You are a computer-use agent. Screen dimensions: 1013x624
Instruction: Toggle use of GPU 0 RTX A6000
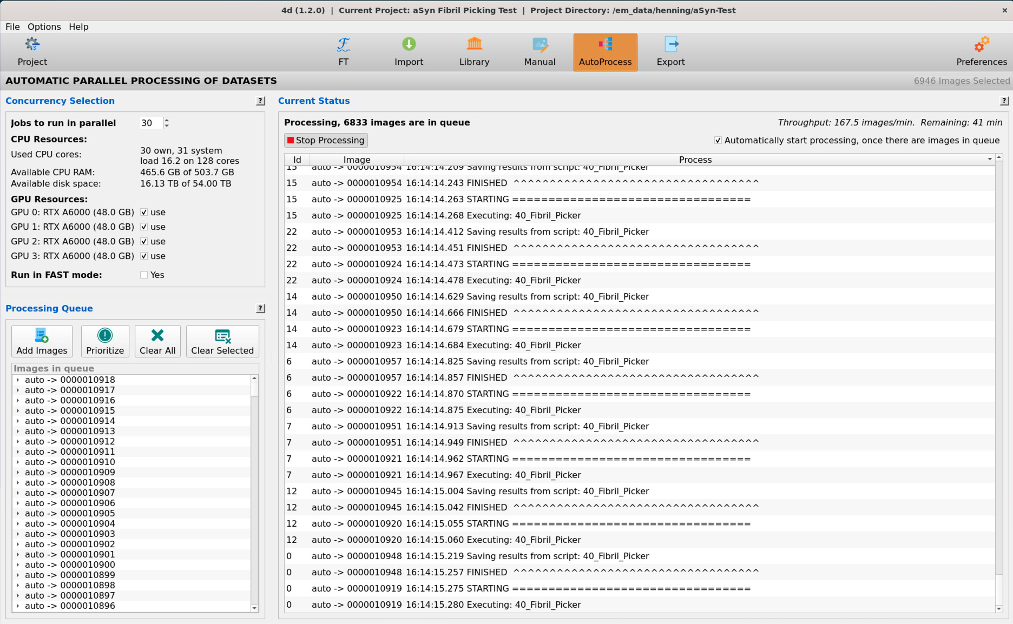point(144,212)
